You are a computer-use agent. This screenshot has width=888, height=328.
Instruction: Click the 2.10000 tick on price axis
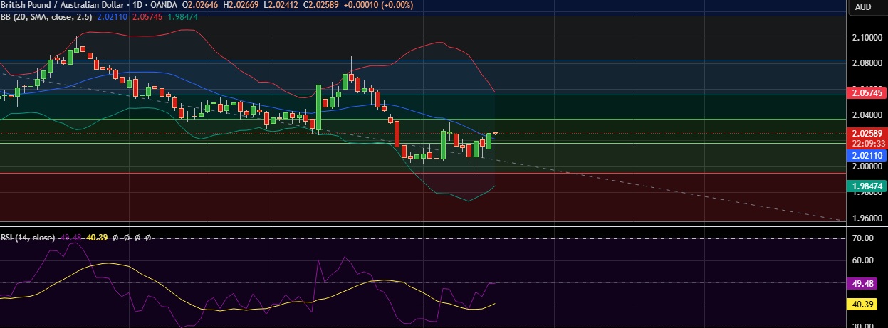point(866,37)
